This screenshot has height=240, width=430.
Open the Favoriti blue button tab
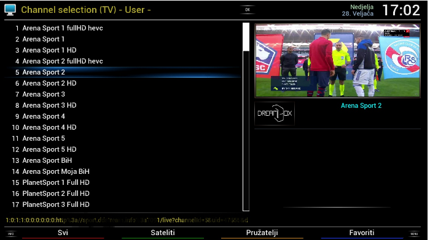pyautogui.click(x=362, y=233)
